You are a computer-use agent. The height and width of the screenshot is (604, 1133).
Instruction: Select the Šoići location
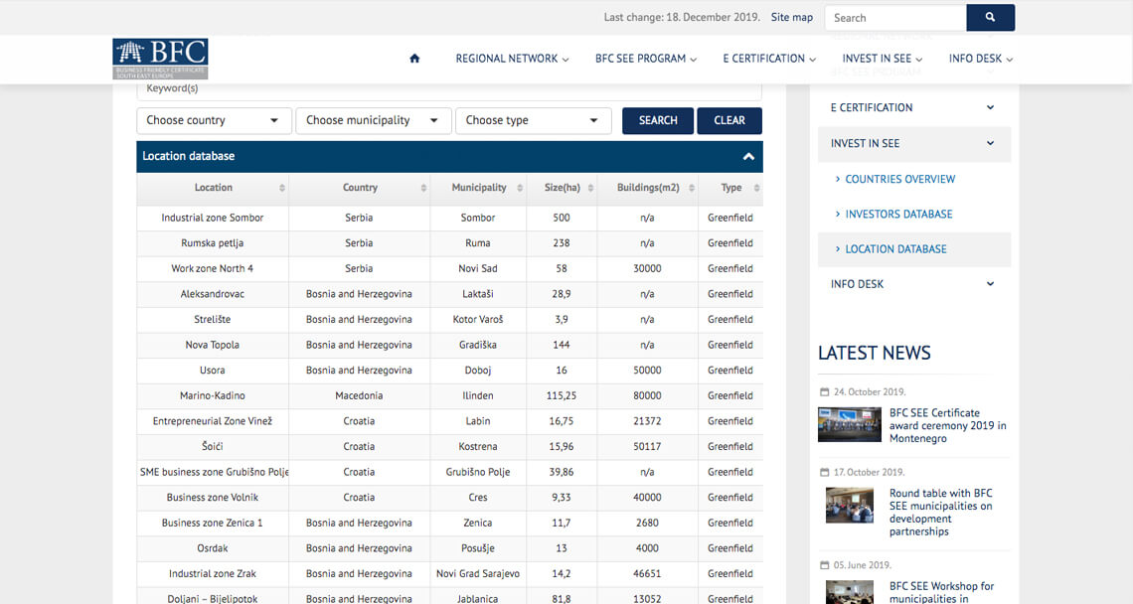pos(213,446)
